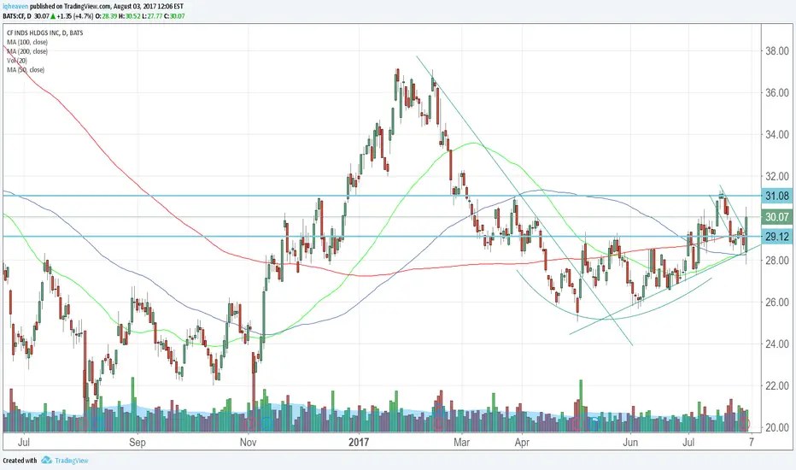Click the 2017 label on the time axis
Screen dimensions: 796x470
point(359,442)
